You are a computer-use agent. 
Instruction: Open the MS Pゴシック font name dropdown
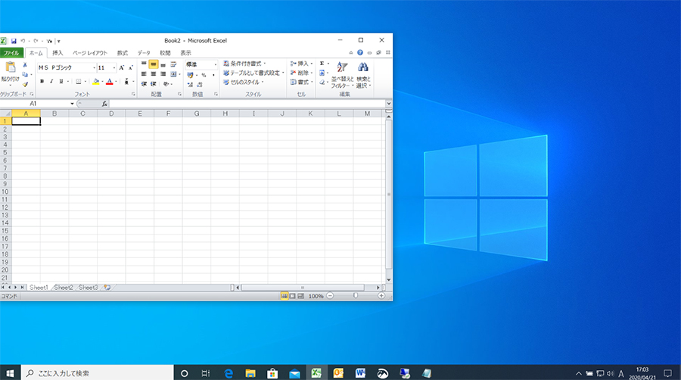95,67
